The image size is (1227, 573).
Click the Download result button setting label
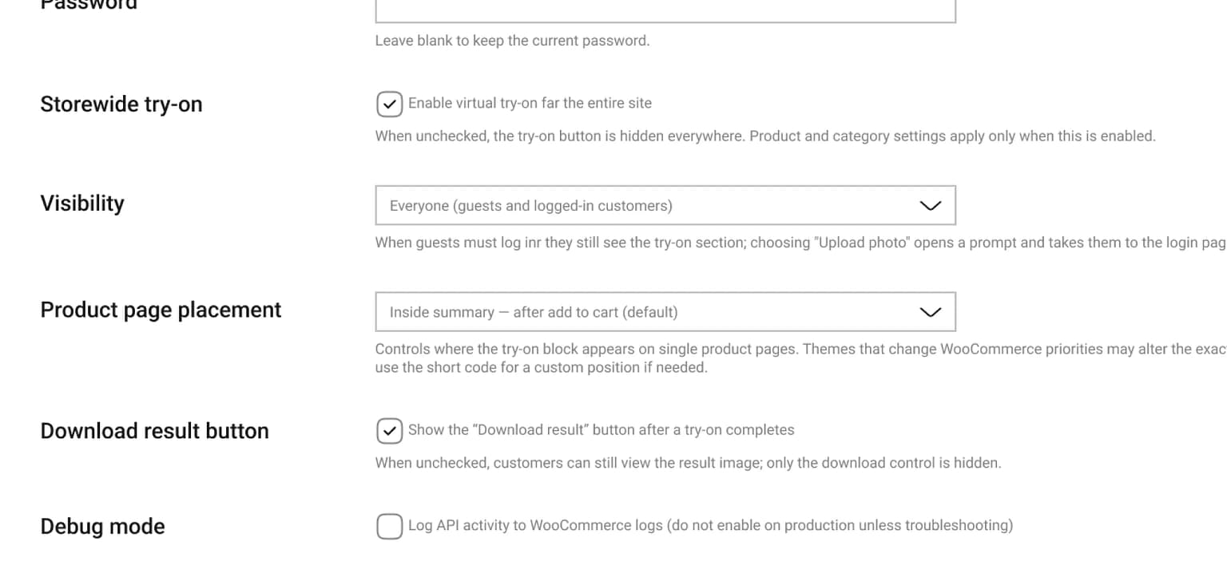[154, 430]
